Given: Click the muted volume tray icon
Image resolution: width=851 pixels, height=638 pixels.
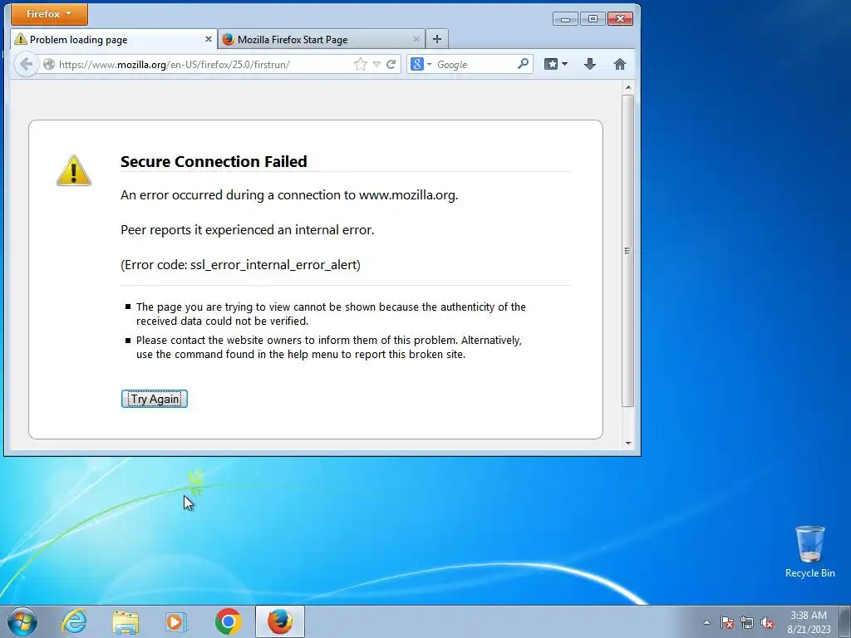Looking at the screenshot, I should coord(767,622).
